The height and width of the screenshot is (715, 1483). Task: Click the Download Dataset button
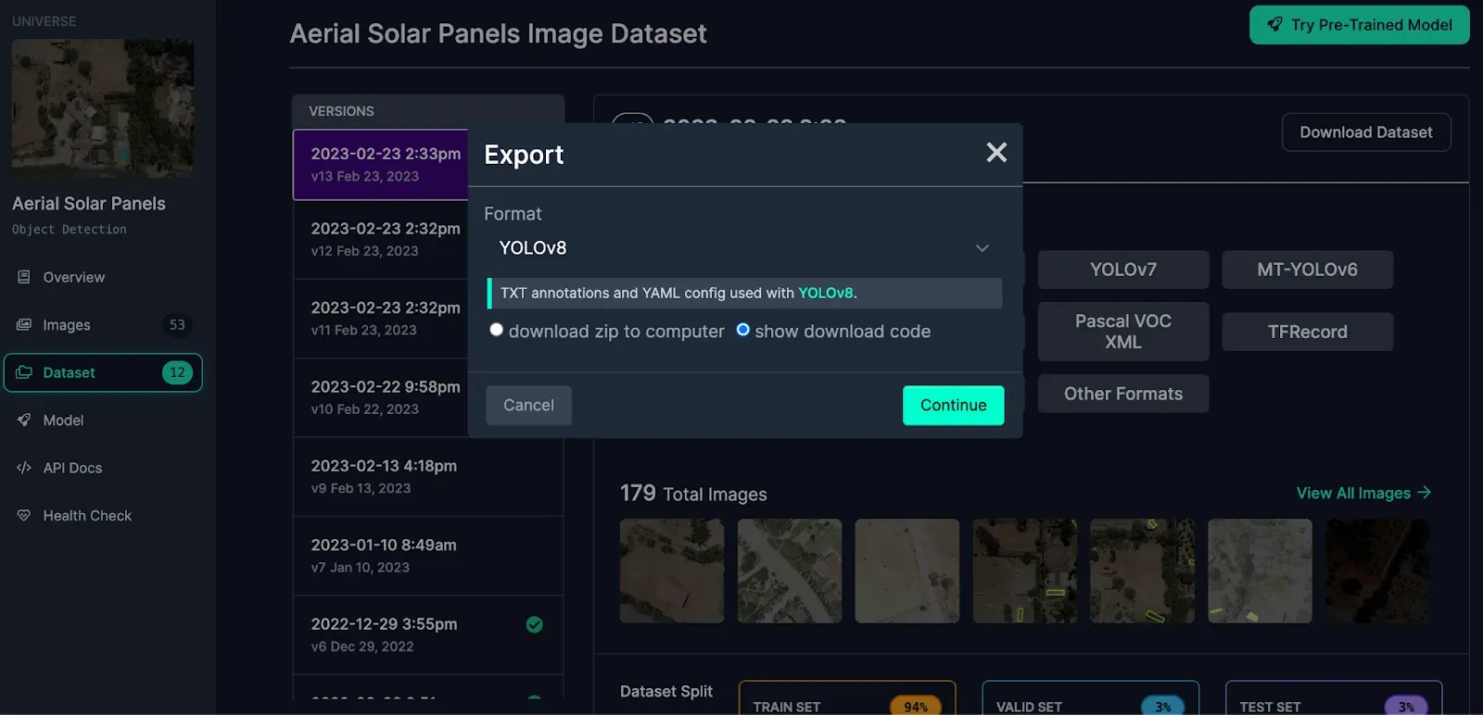1366,132
